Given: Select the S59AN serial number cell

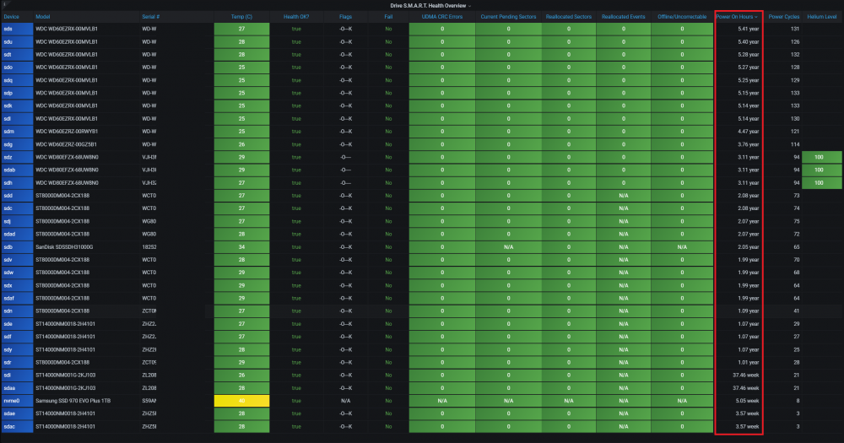Looking at the screenshot, I should (x=149, y=401).
